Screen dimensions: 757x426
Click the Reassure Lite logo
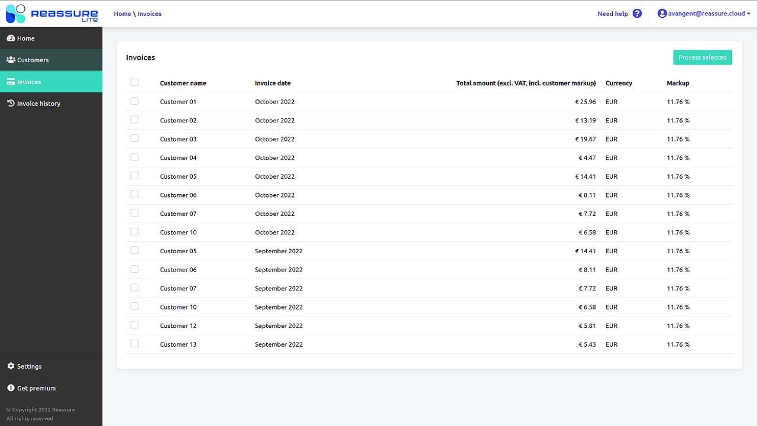[51, 13]
